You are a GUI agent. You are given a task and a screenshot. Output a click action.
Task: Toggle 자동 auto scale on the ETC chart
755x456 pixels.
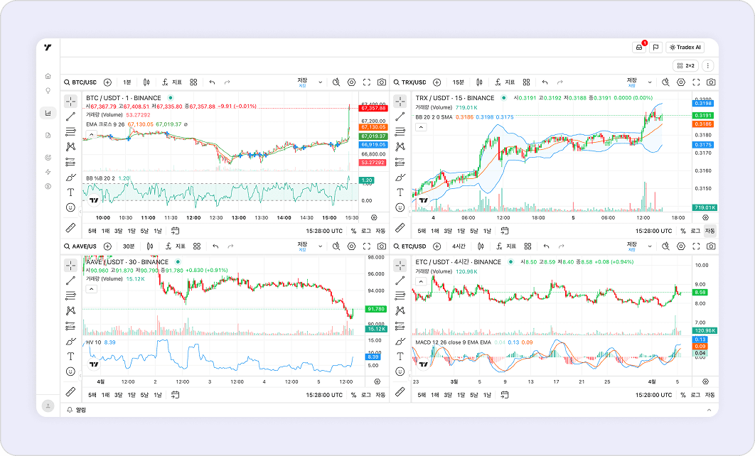point(710,395)
